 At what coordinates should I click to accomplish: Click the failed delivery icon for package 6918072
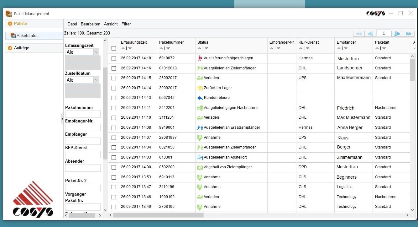point(200,58)
